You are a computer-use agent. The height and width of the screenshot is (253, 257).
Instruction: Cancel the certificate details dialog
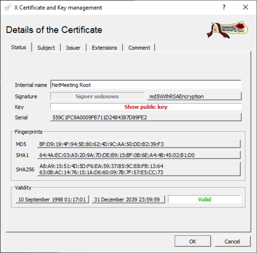coord(232,241)
